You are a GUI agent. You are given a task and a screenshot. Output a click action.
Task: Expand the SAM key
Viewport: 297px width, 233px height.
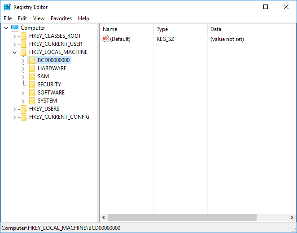point(23,77)
